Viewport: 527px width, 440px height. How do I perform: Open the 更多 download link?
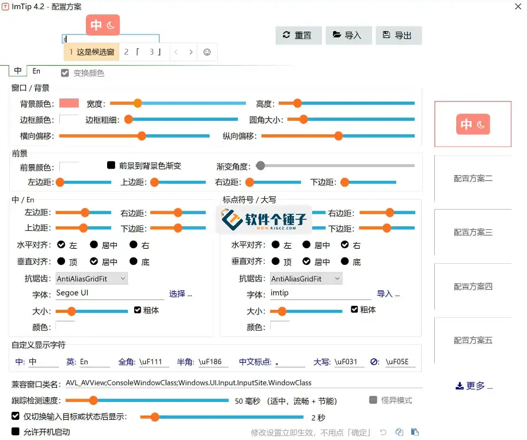point(474,386)
